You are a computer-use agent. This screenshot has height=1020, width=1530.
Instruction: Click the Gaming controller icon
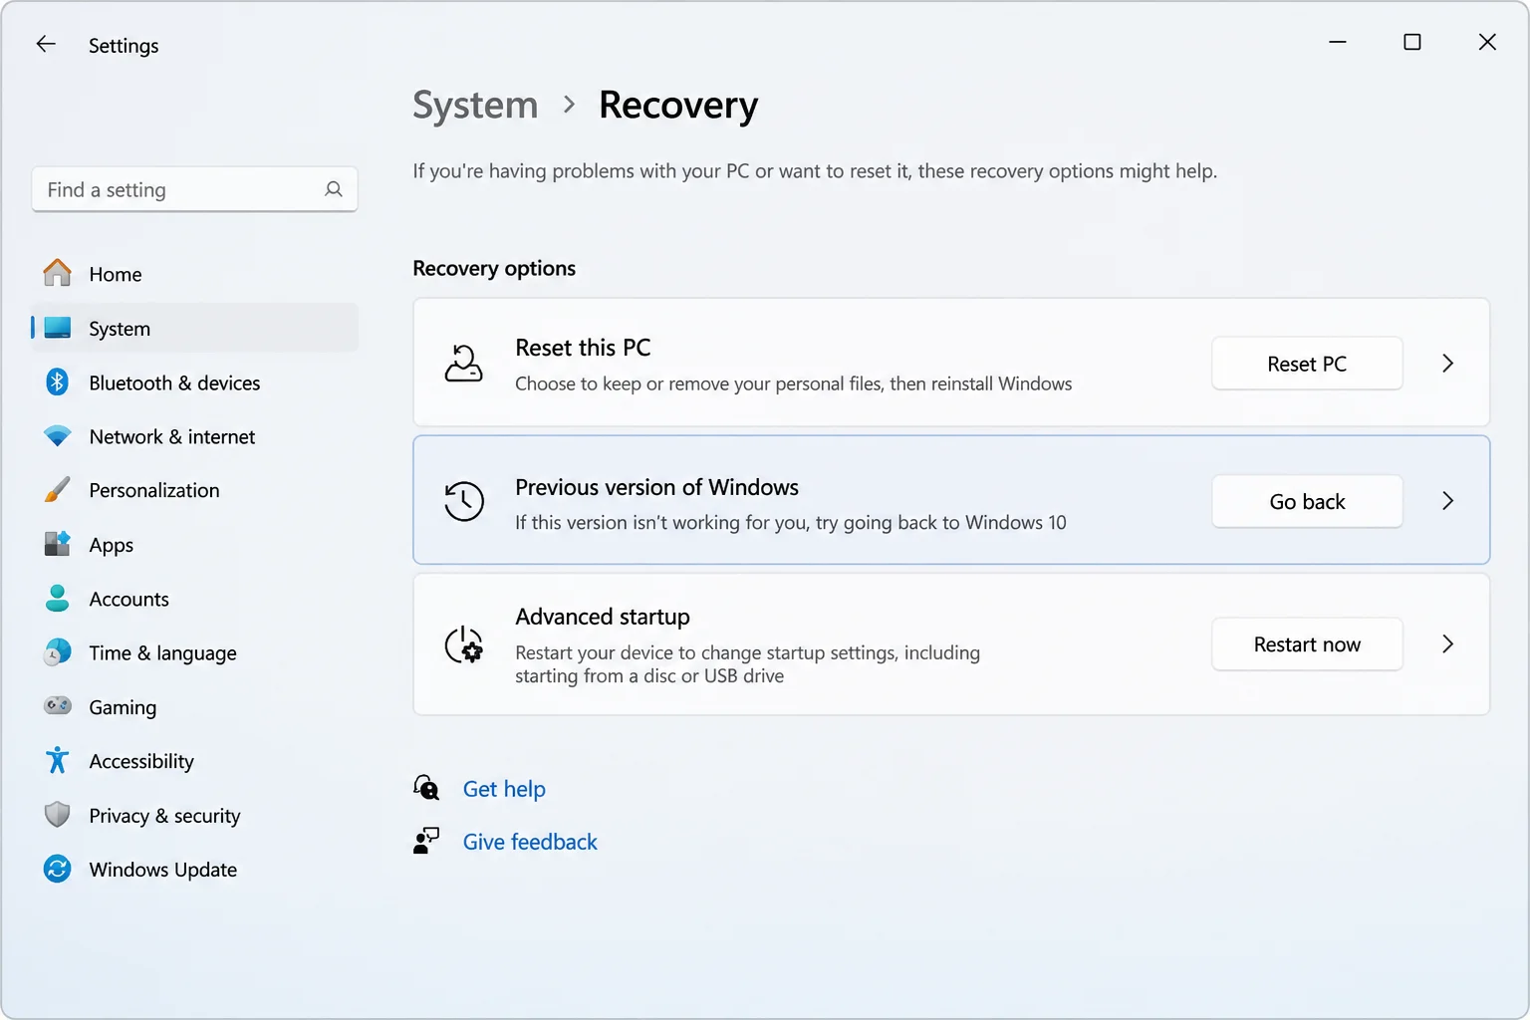58,706
